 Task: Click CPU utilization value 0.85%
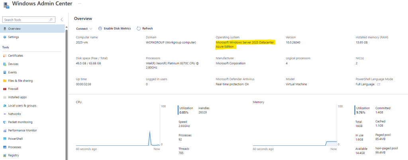(184, 112)
